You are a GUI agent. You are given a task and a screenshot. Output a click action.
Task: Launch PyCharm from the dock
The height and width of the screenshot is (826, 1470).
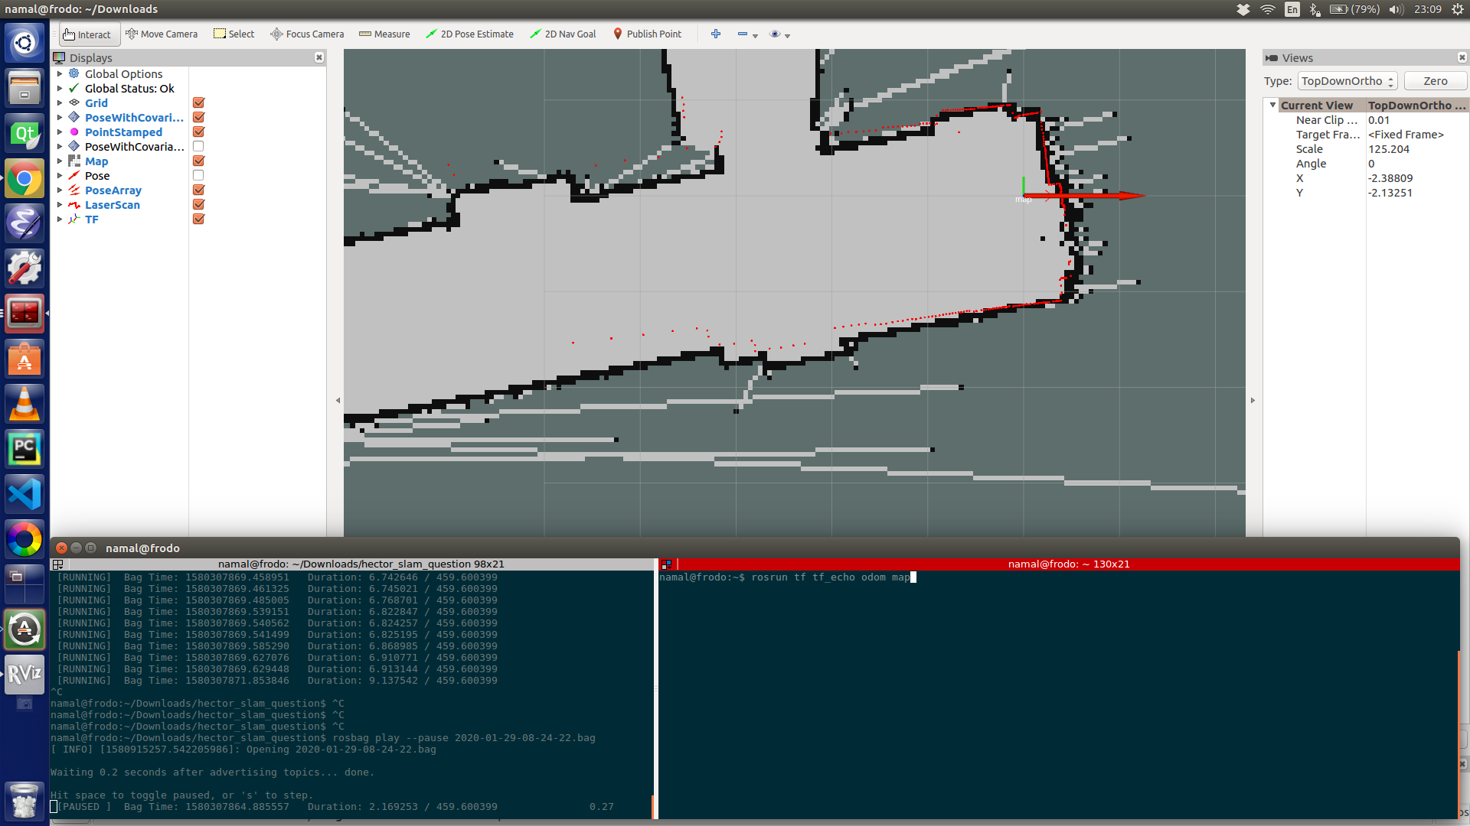tap(24, 449)
